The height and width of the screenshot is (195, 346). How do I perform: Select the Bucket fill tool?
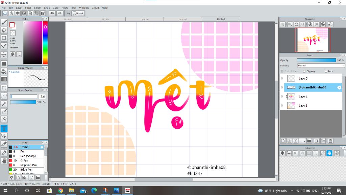tap(4, 71)
